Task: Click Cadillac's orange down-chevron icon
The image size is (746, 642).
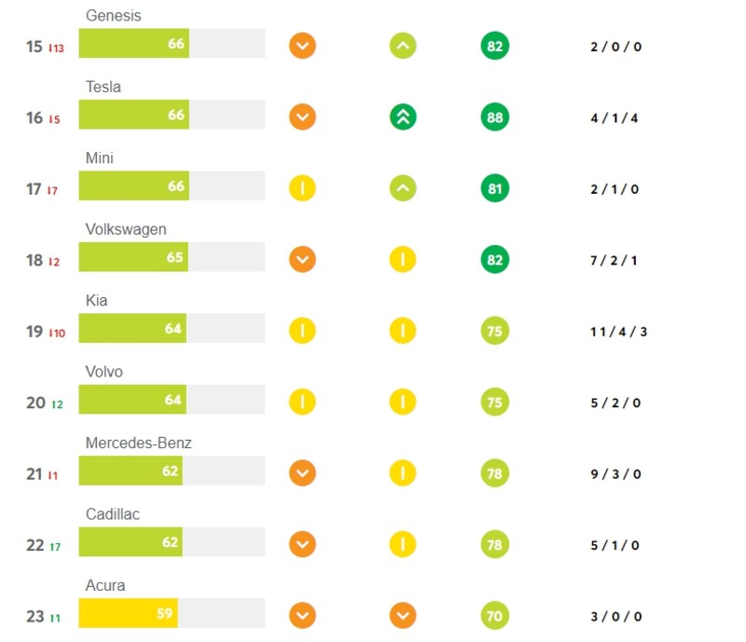Action: click(302, 544)
